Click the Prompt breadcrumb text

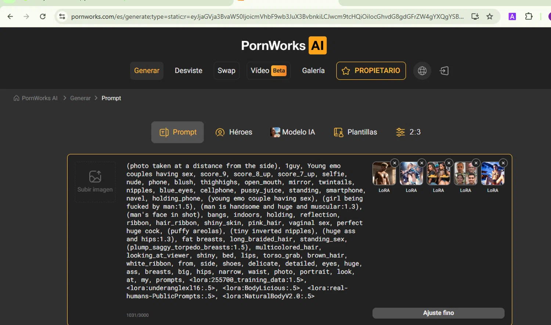click(x=111, y=98)
